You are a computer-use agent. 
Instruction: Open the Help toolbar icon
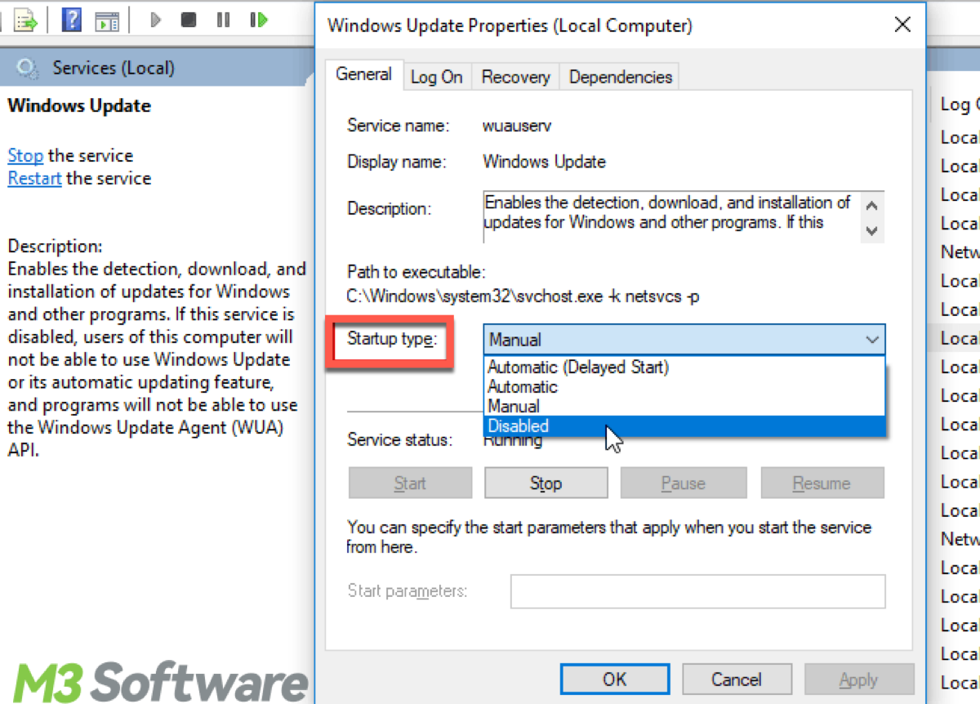point(72,20)
